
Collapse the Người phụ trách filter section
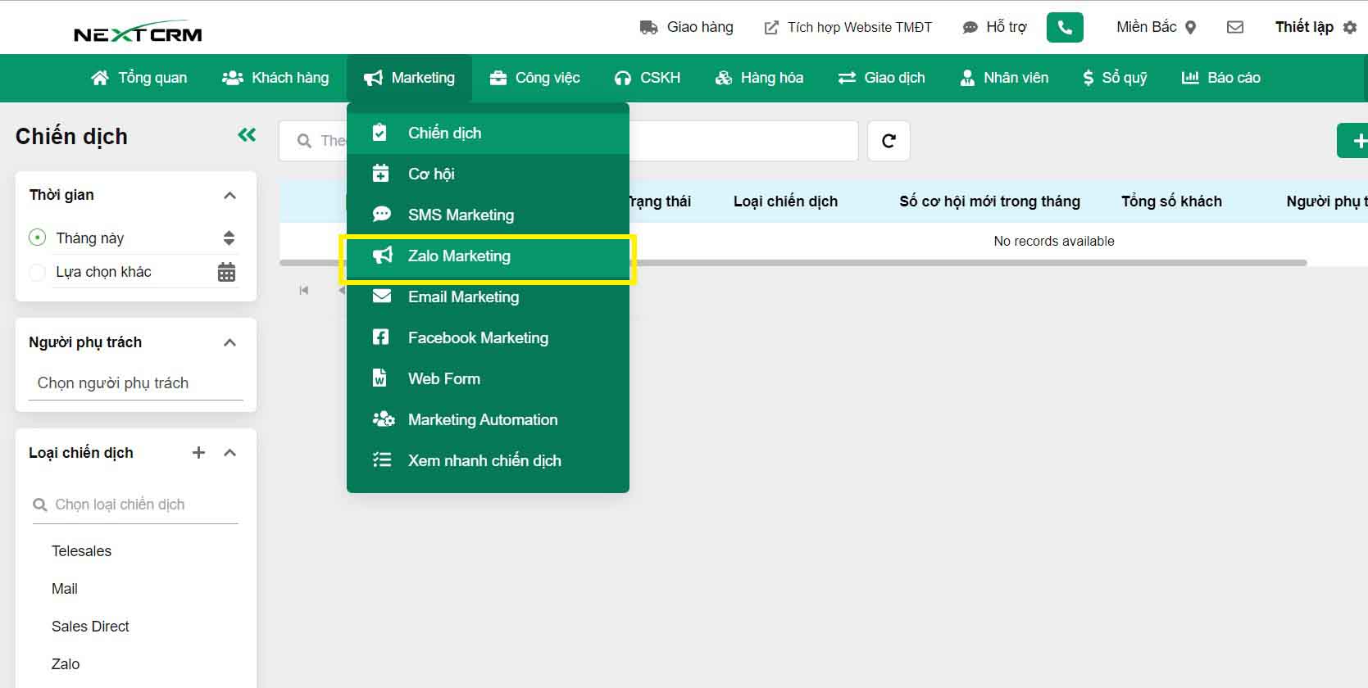tap(230, 342)
